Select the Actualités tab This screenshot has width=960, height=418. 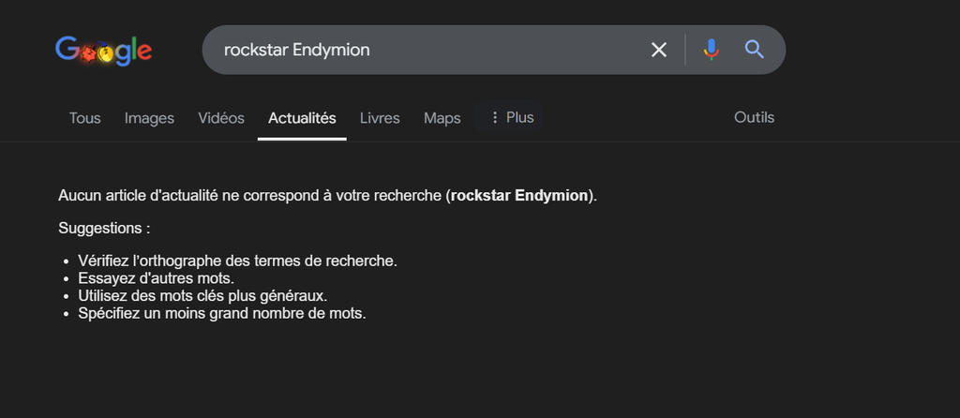pyautogui.click(x=302, y=118)
